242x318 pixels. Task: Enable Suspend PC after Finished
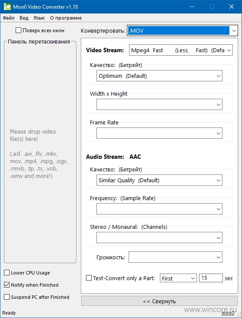click(7, 297)
